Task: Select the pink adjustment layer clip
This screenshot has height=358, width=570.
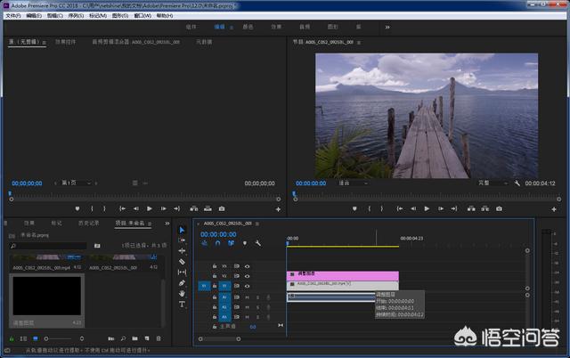Action: click(x=342, y=275)
